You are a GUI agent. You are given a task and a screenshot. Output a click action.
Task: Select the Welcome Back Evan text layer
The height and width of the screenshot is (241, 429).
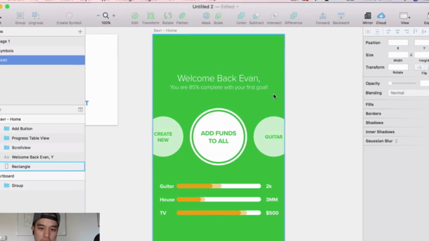[42, 157]
